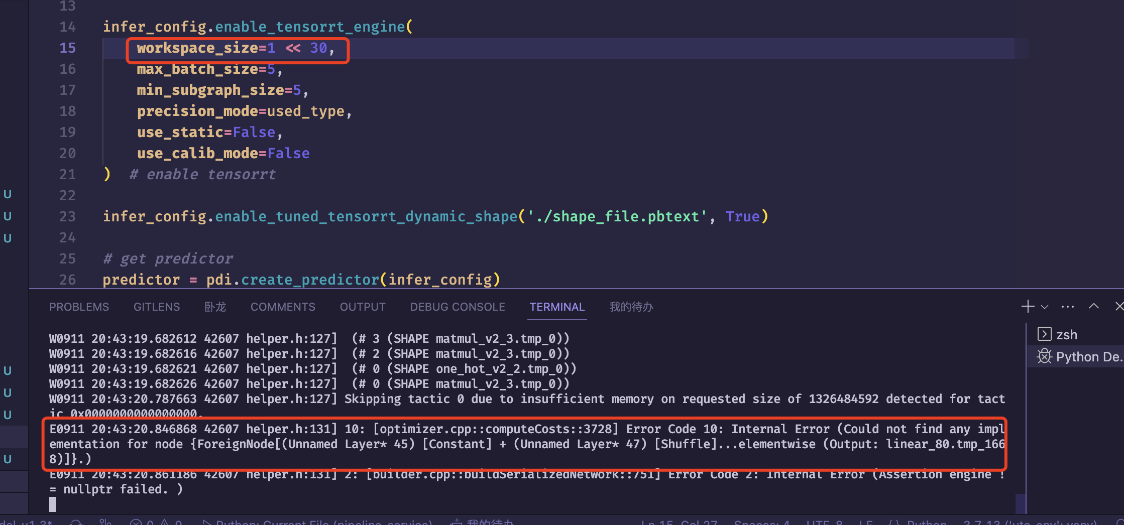Screen dimensions: 1124x525
Task: Close the terminal panel with the X icon
Action: (1120, 307)
